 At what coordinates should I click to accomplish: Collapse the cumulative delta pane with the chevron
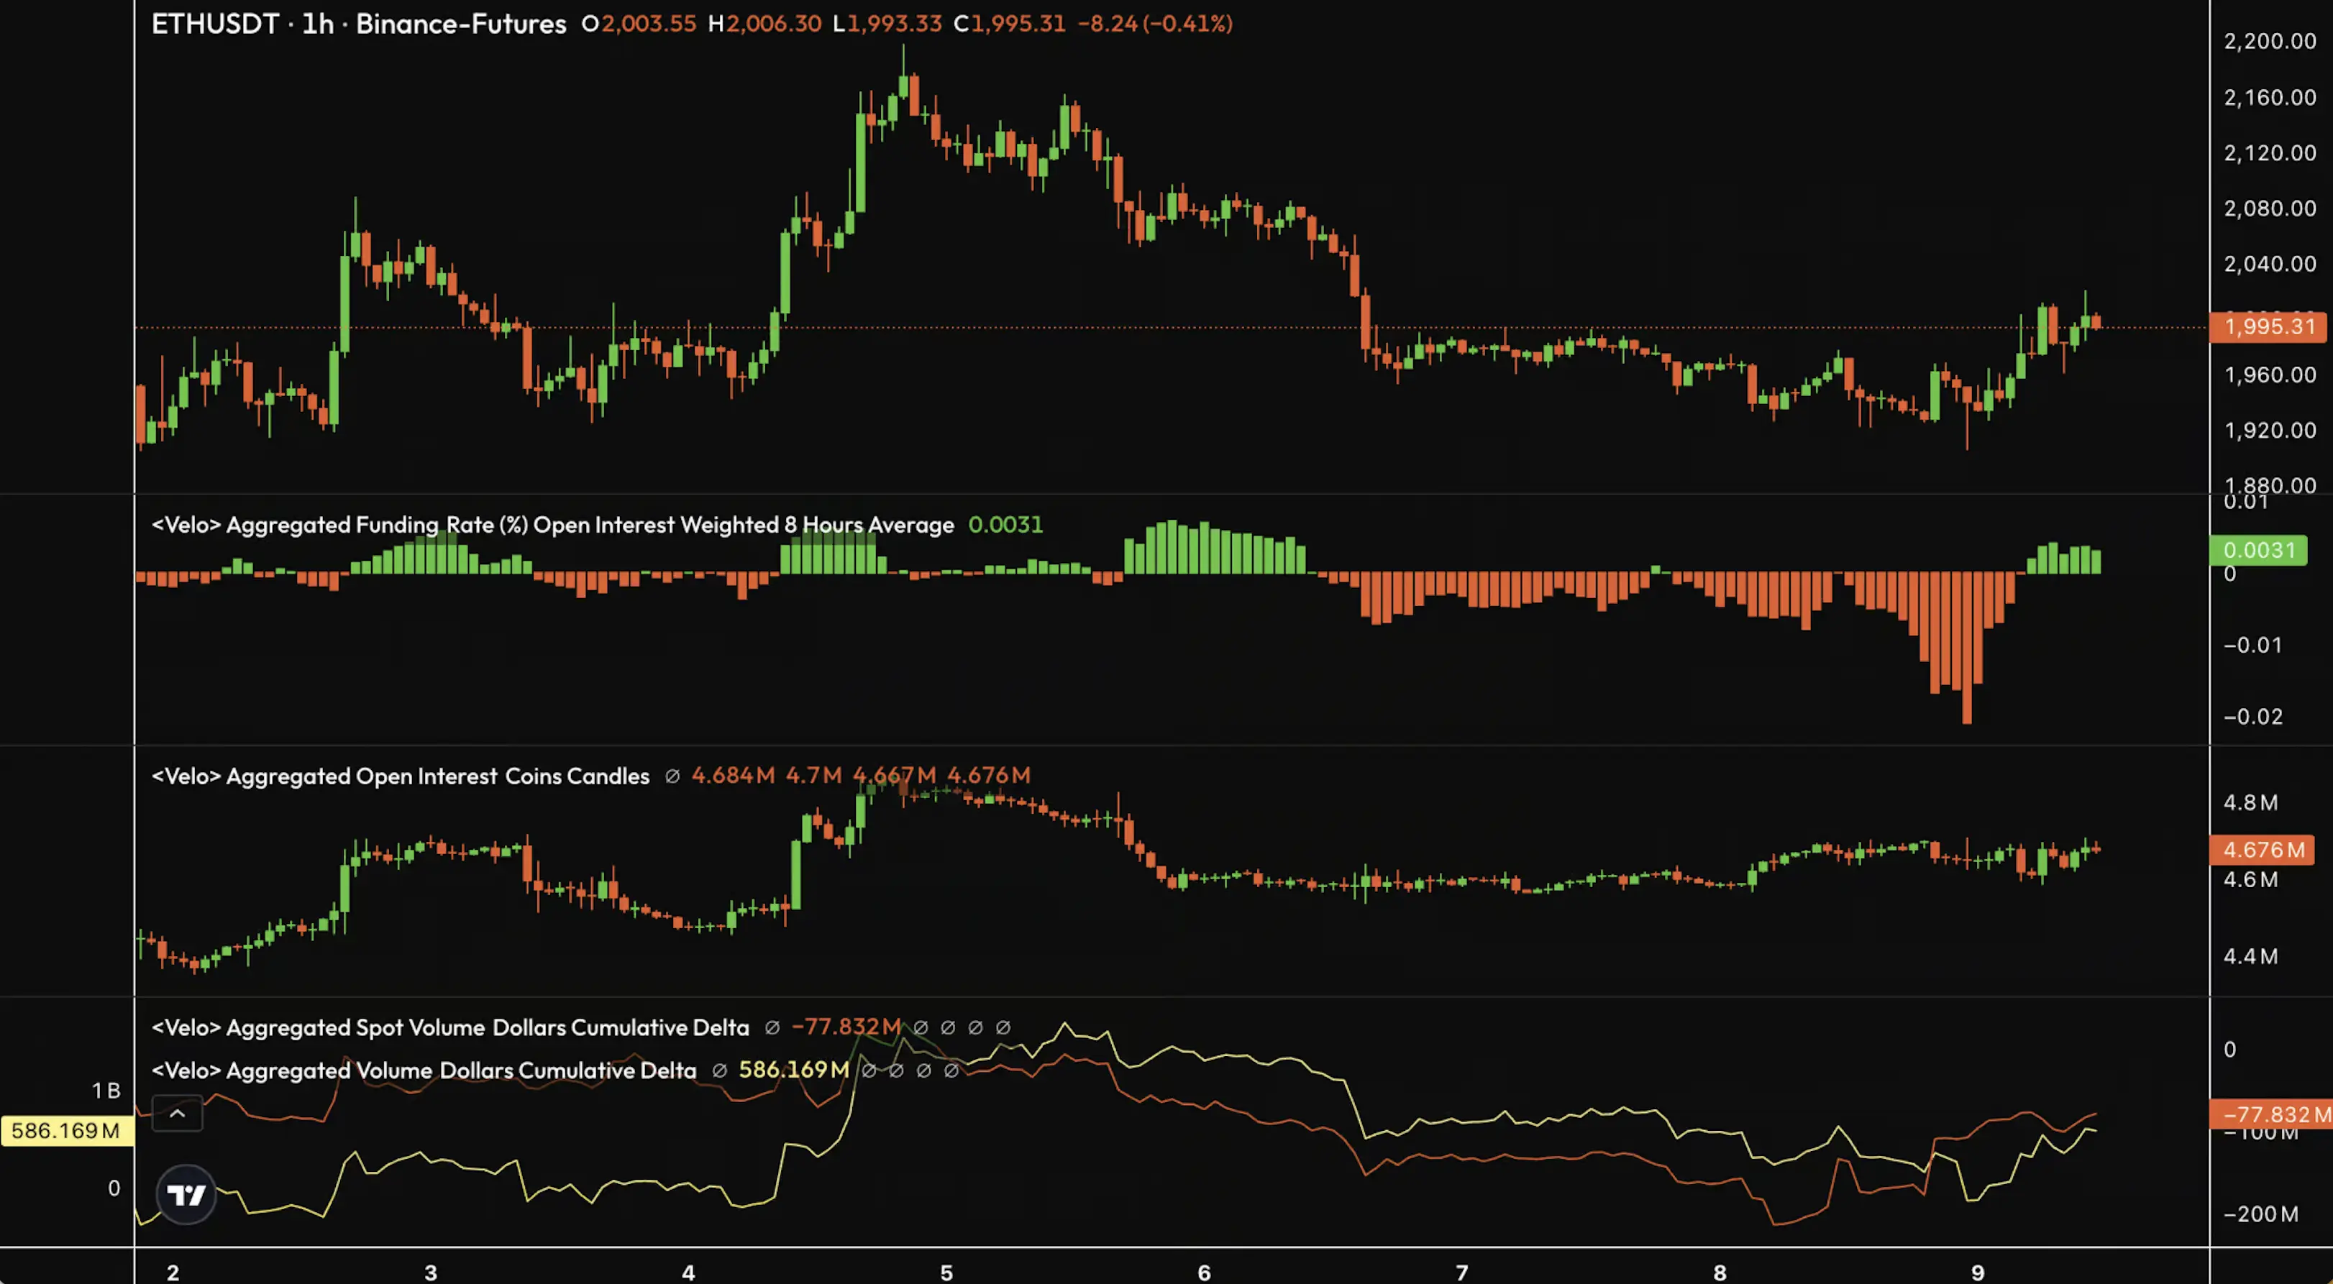click(178, 1113)
